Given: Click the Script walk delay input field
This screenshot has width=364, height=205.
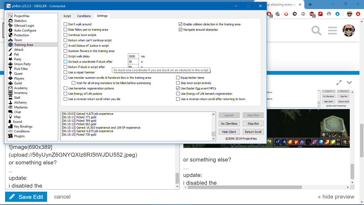Looking at the screenshot, I should point(133,56).
